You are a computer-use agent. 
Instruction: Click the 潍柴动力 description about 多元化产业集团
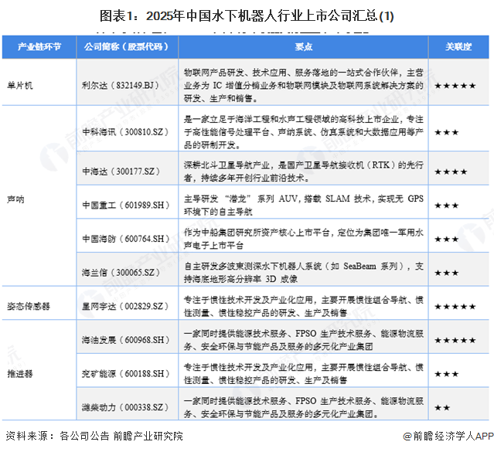(303, 407)
